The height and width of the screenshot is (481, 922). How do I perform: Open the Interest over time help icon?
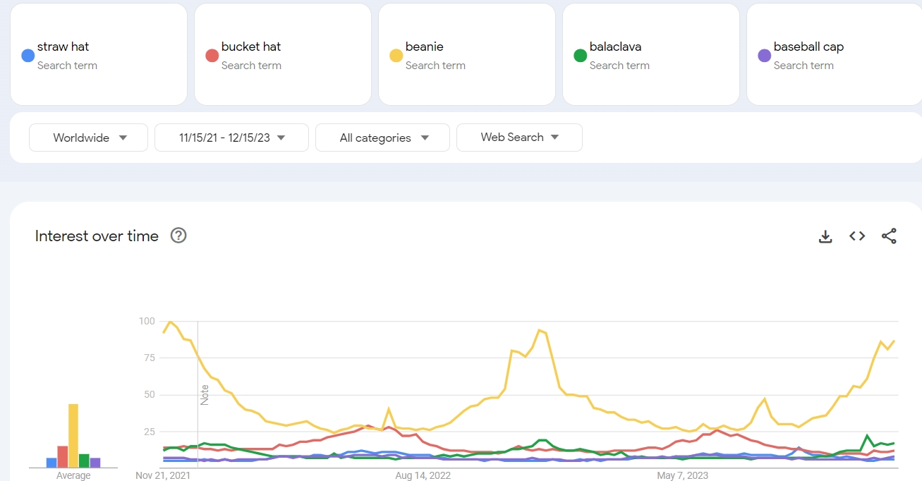click(178, 236)
